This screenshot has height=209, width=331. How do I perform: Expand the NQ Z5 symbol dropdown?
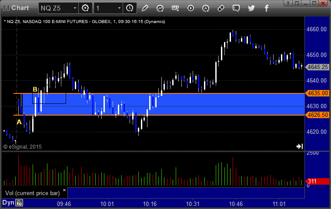coord(75,8)
